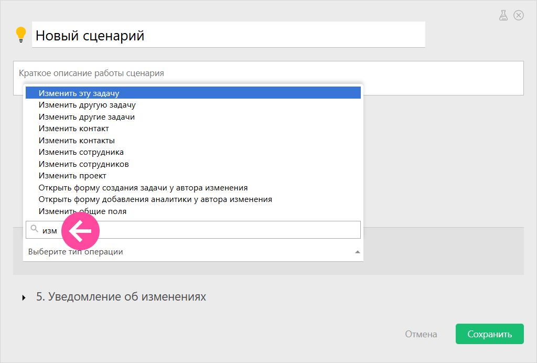Pick "Открыть форму добавления аналитики" option

(193, 199)
